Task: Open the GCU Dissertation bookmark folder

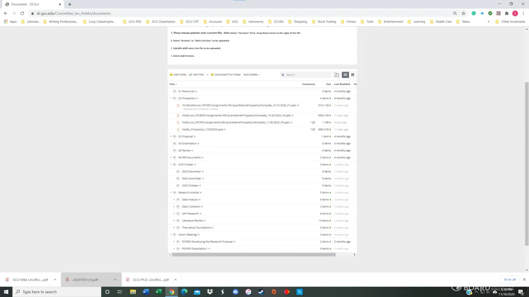Action: point(160,22)
